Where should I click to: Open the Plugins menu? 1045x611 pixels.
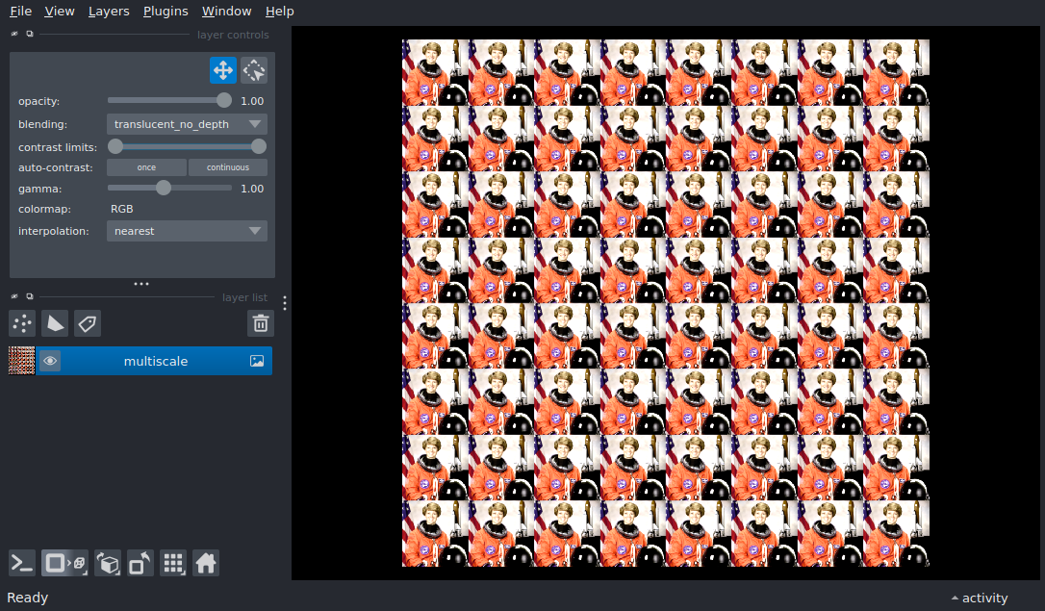click(x=166, y=12)
